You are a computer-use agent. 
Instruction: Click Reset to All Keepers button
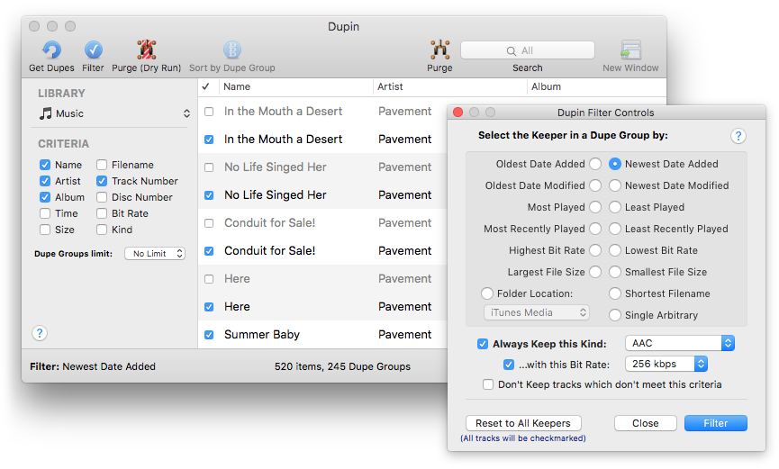(x=523, y=423)
